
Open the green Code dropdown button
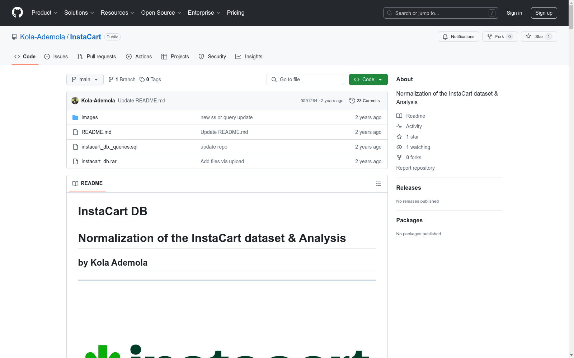(x=368, y=79)
